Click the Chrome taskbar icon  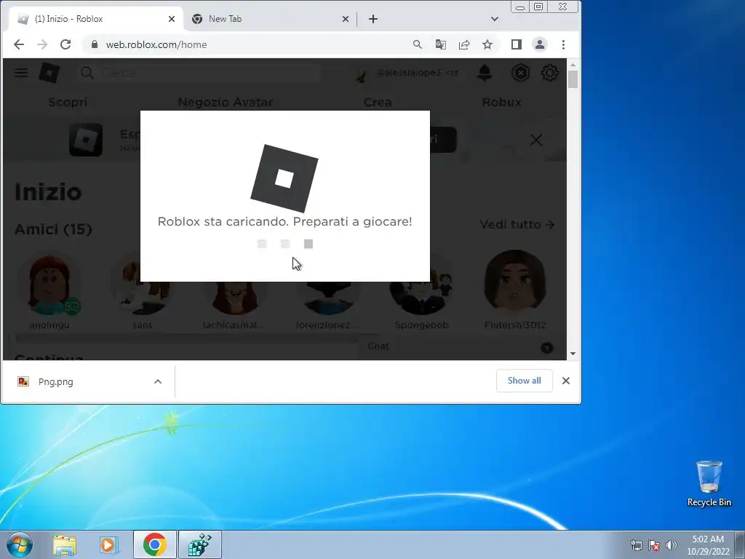pyautogui.click(x=154, y=544)
